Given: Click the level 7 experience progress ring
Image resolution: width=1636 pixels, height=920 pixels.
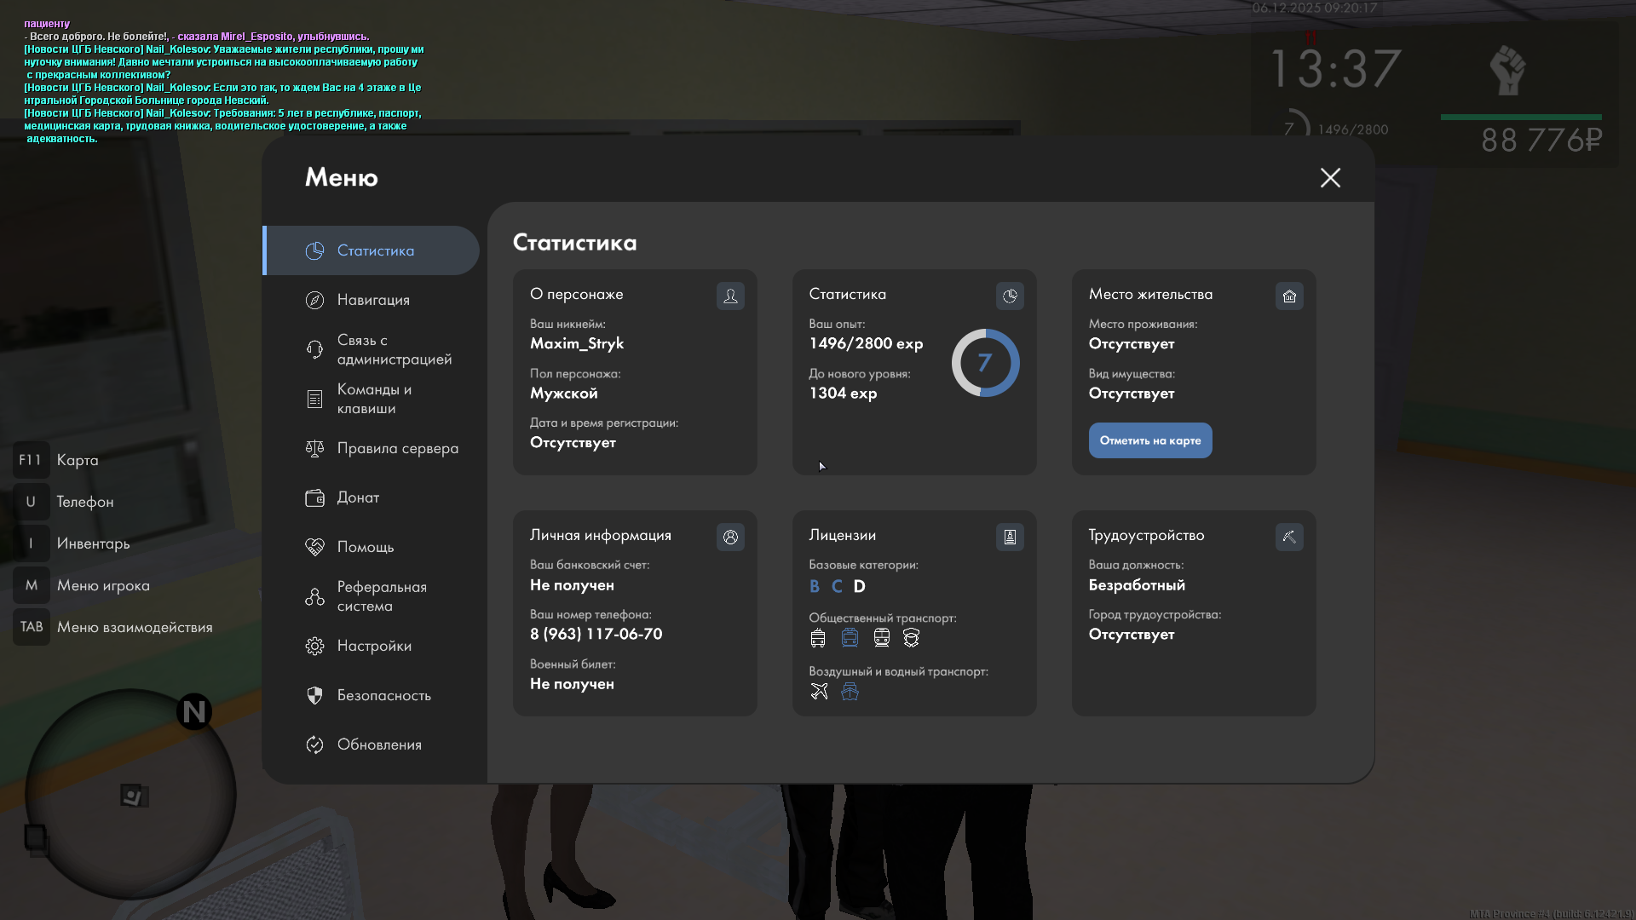Looking at the screenshot, I should tap(985, 364).
